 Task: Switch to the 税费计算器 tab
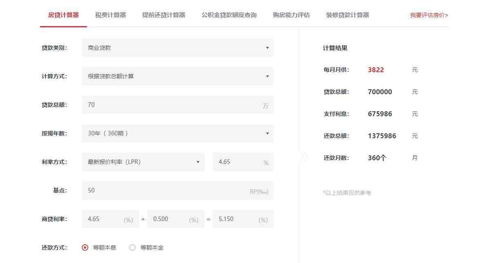110,15
